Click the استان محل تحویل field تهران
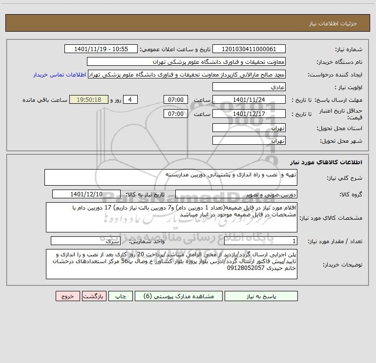Screen dimensions: 376x363 [x=249, y=128]
